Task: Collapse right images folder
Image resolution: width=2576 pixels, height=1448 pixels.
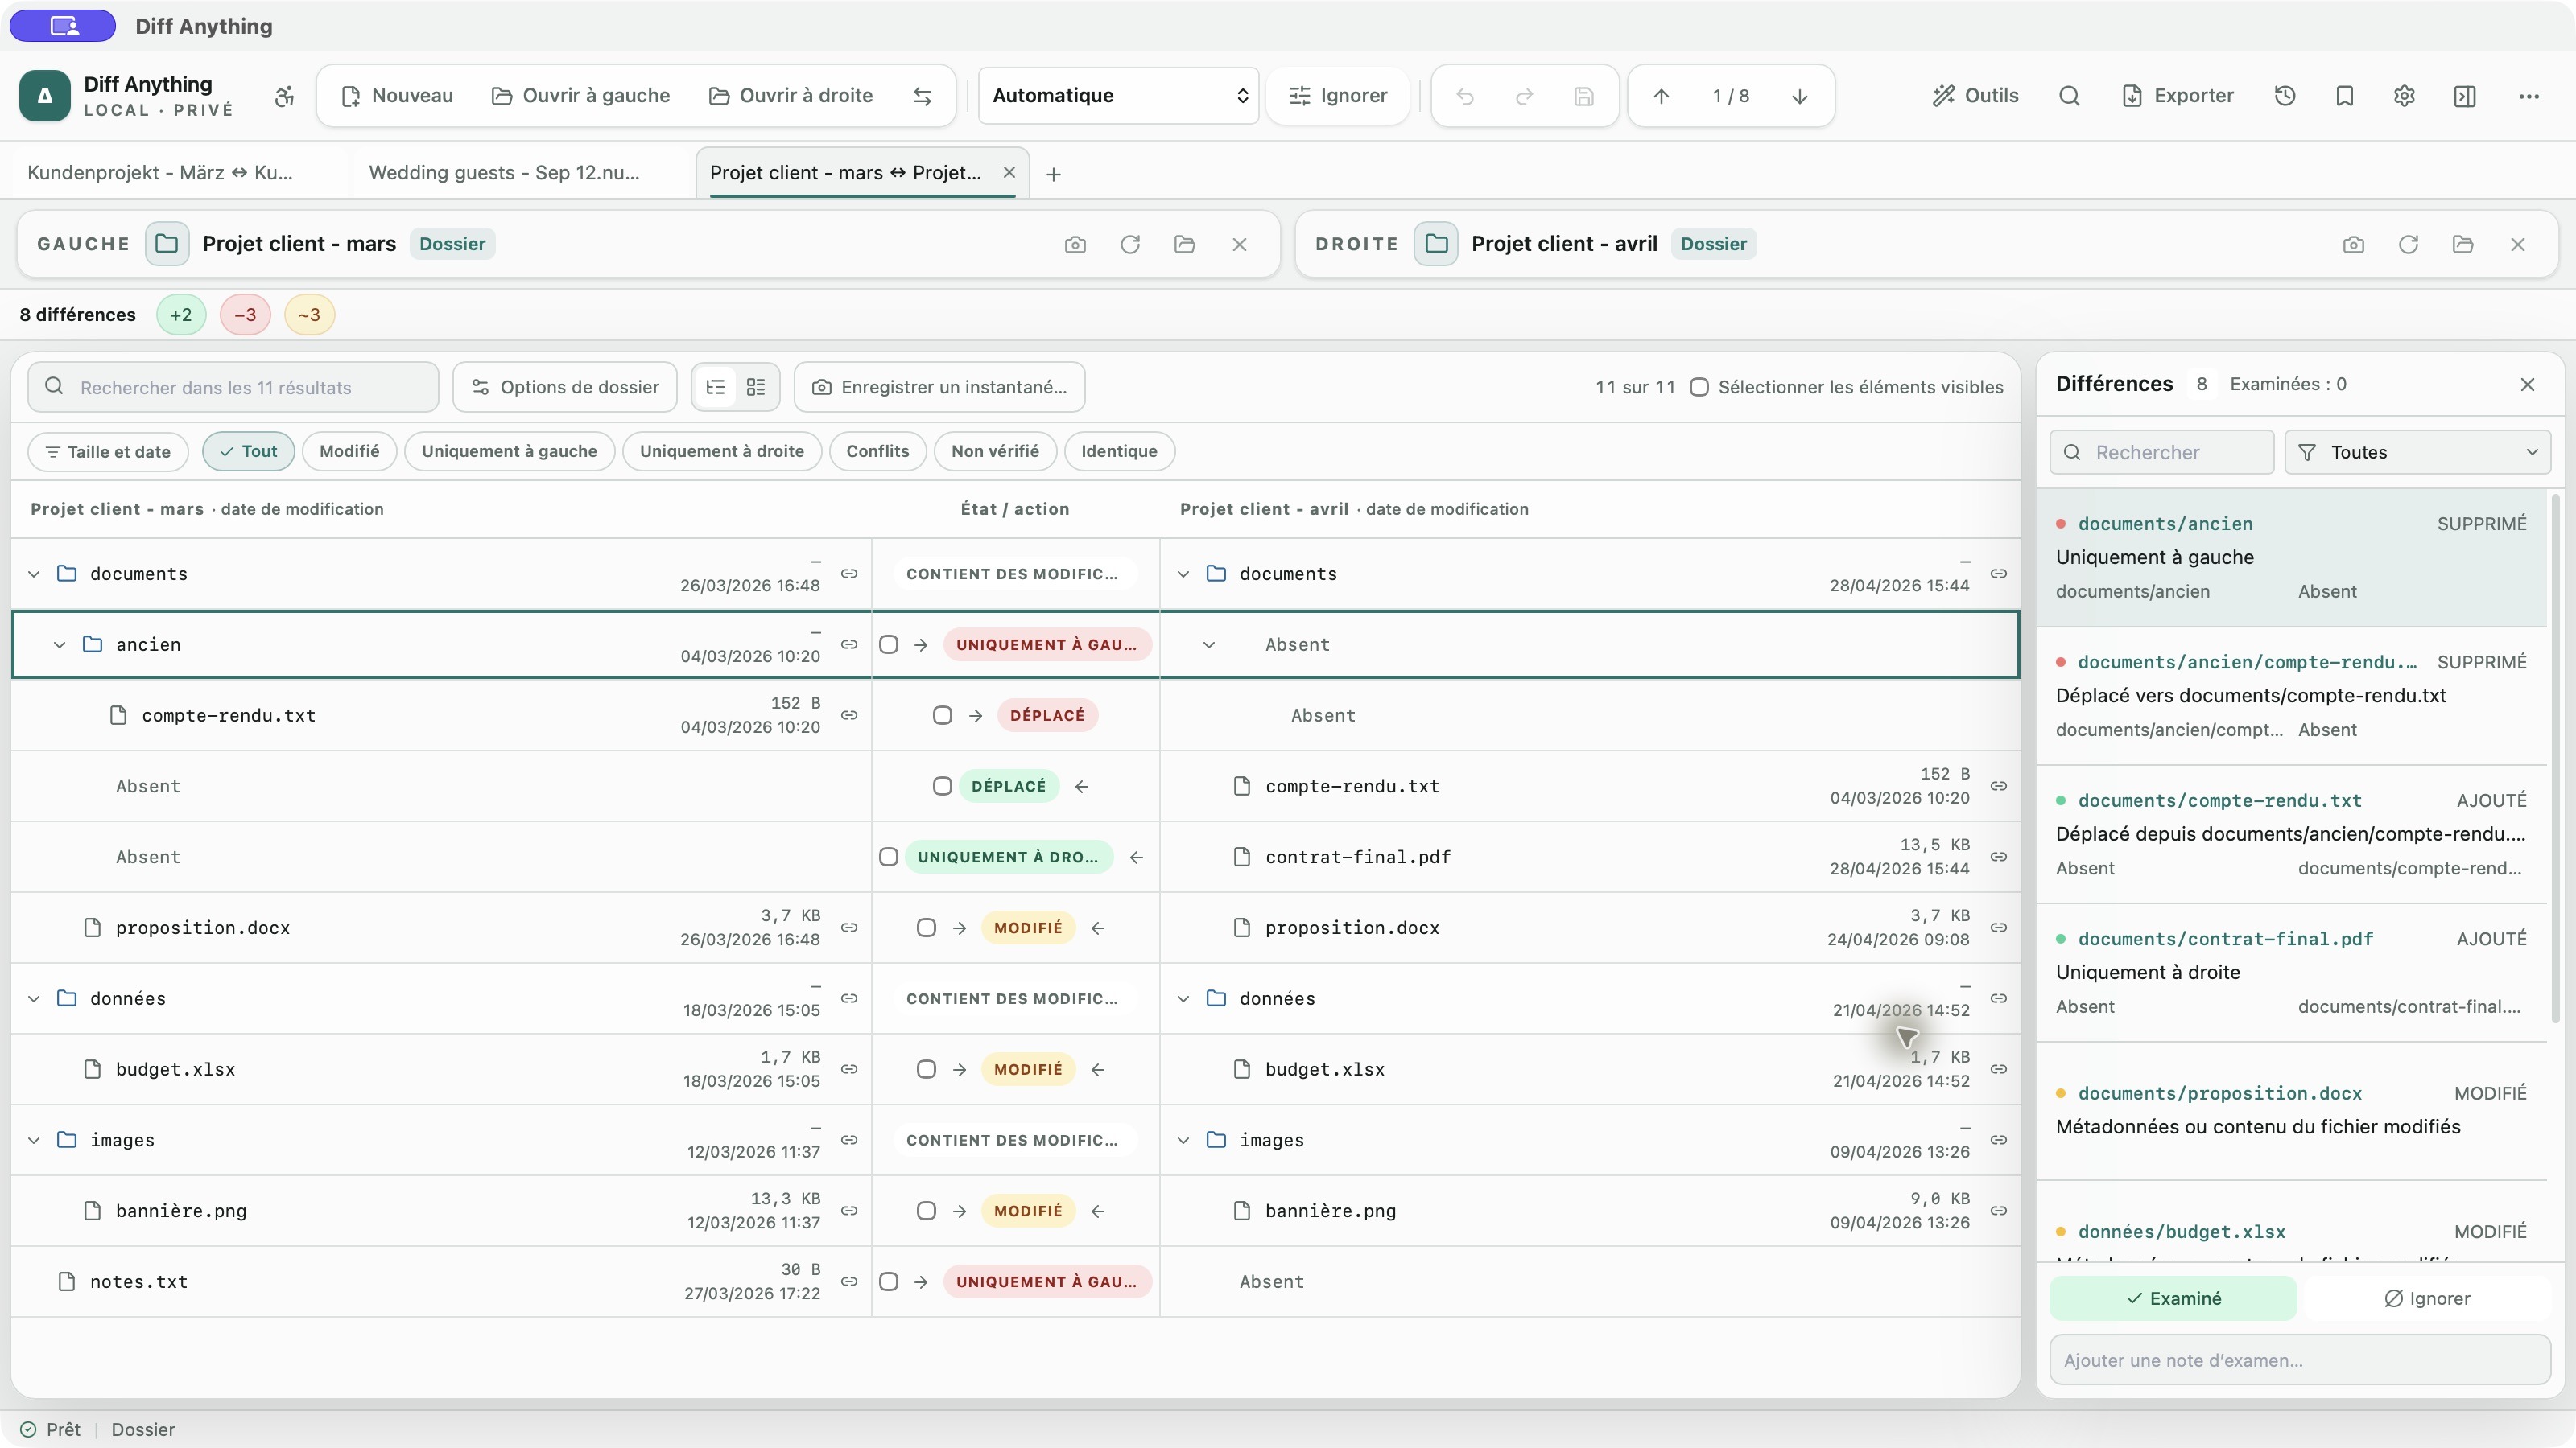Action: point(1183,1140)
